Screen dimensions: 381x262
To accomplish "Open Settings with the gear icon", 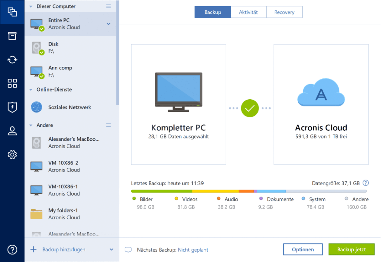I will click(12, 155).
